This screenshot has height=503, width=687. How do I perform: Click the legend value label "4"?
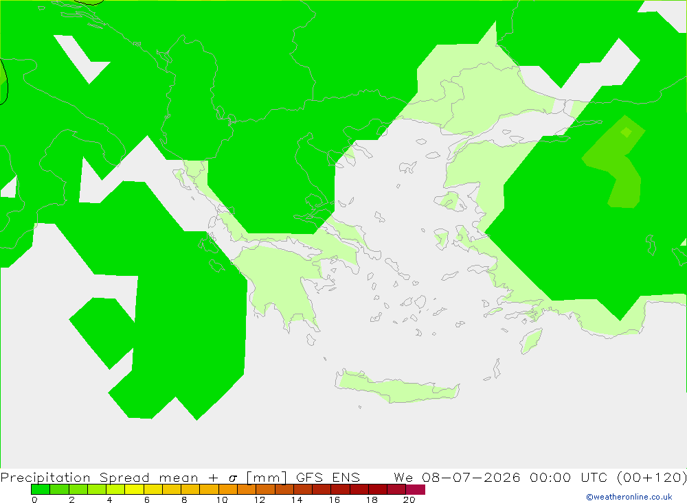[x=109, y=500]
